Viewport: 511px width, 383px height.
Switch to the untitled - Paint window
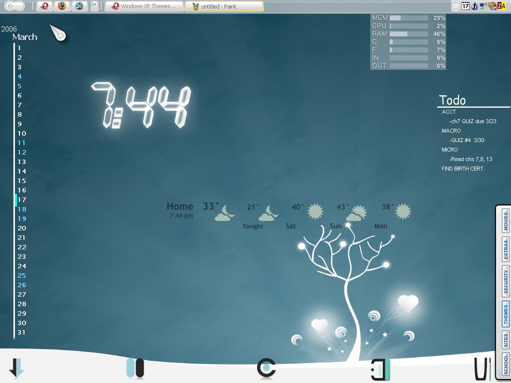[224, 6]
